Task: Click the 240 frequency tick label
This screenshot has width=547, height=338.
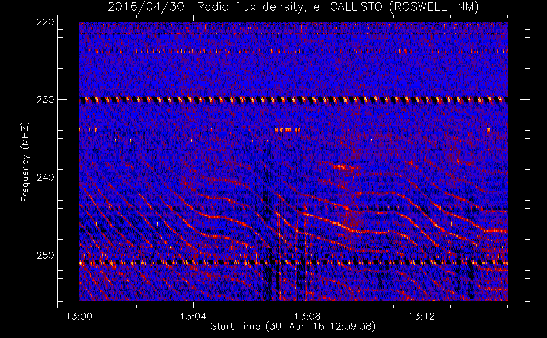Action: [x=45, y=177]
